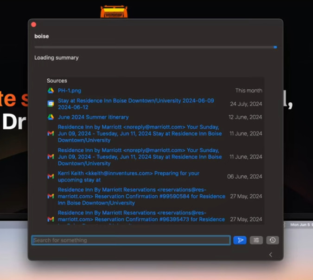Click the blue send search button
The image size is (313, 280).
[240, 240]
